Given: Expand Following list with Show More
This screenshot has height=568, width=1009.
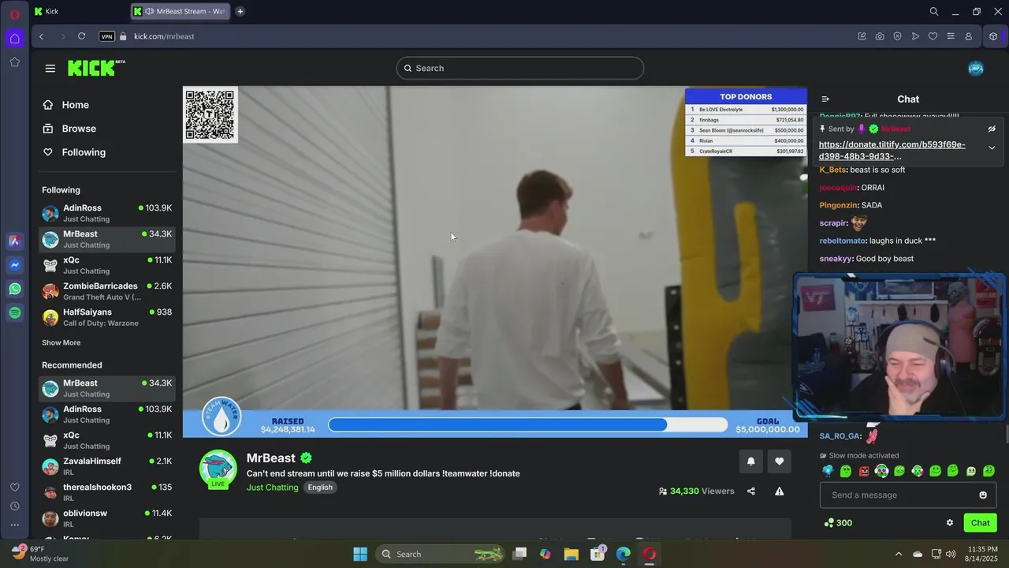Looking at the screenshot, I should click(x=61, y=342).
